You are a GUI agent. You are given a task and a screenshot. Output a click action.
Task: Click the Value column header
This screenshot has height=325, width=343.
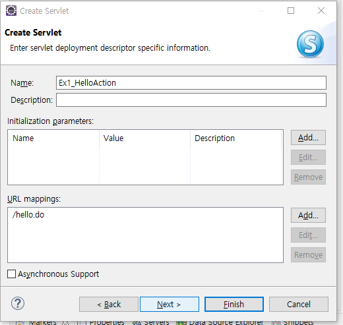tap(144, 138)
